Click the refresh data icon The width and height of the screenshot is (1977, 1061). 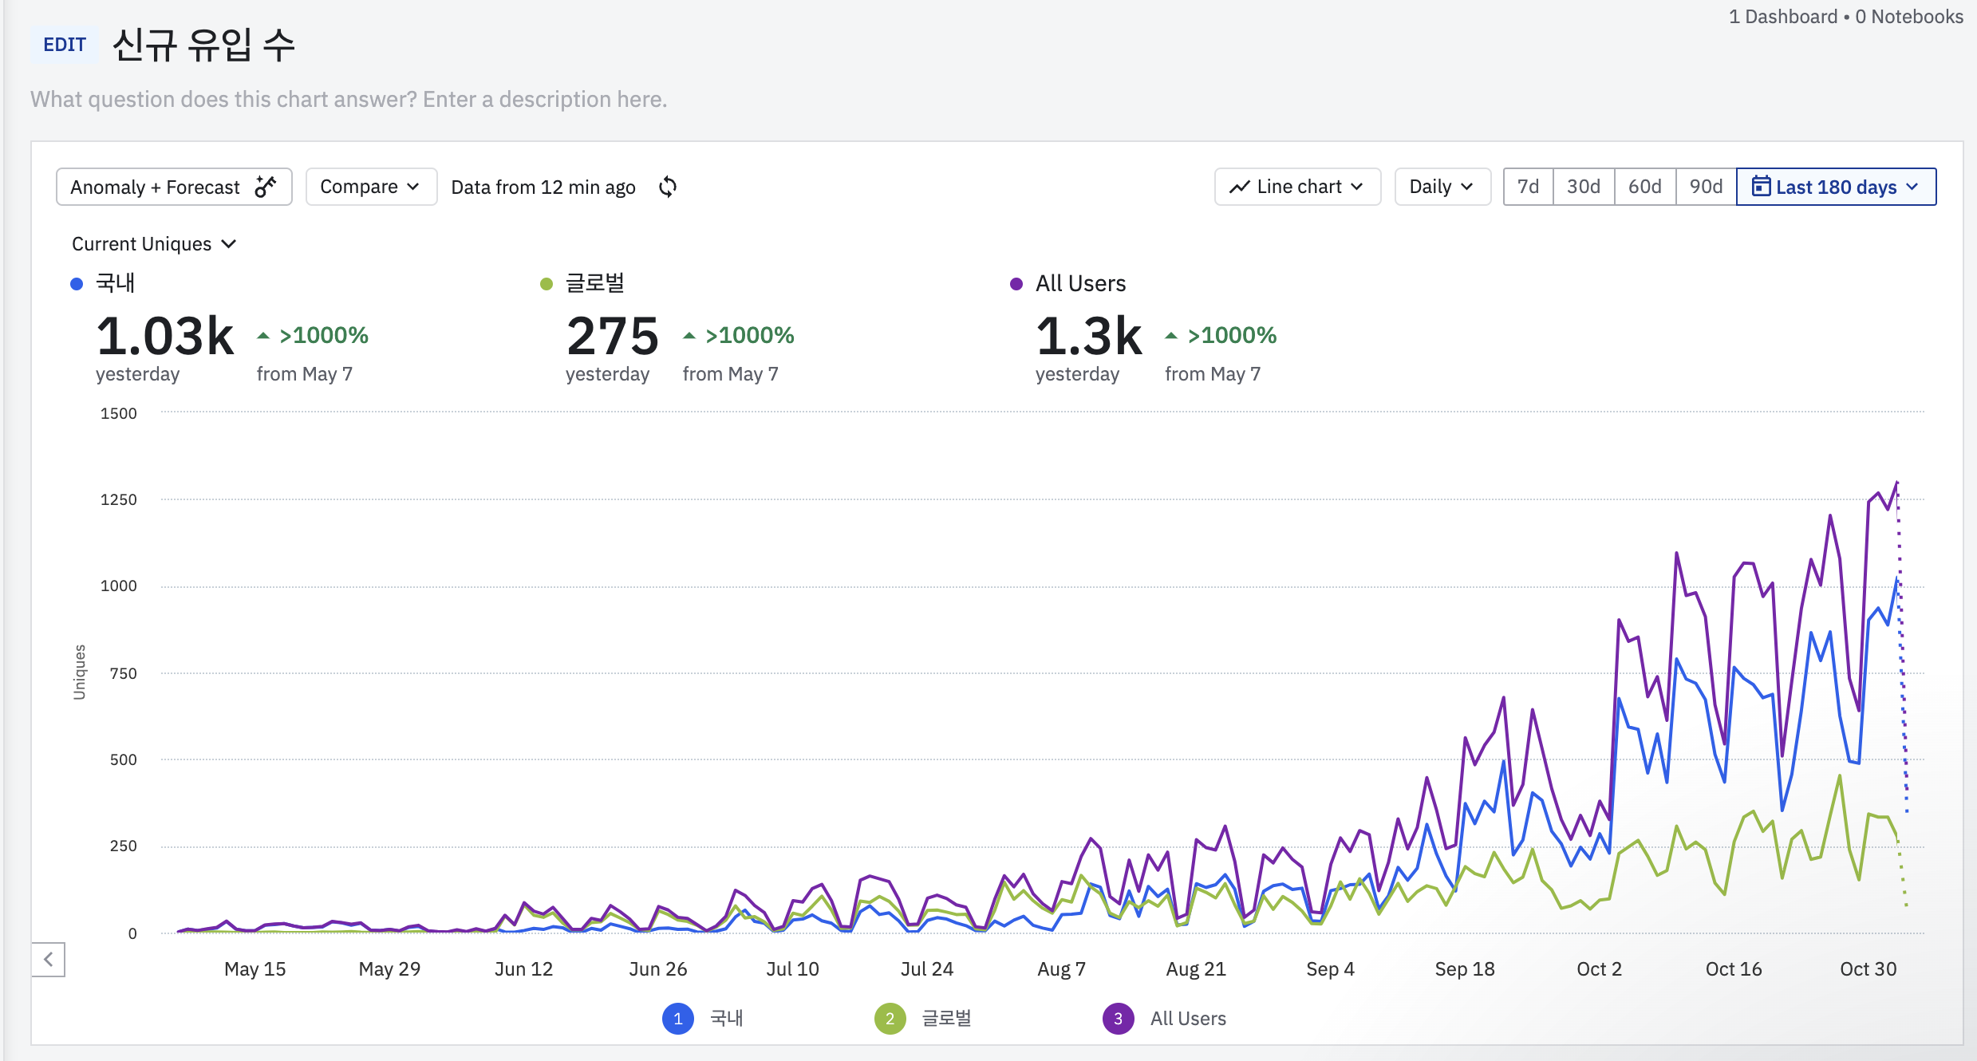pyautogui.click(x=668, y=187)
